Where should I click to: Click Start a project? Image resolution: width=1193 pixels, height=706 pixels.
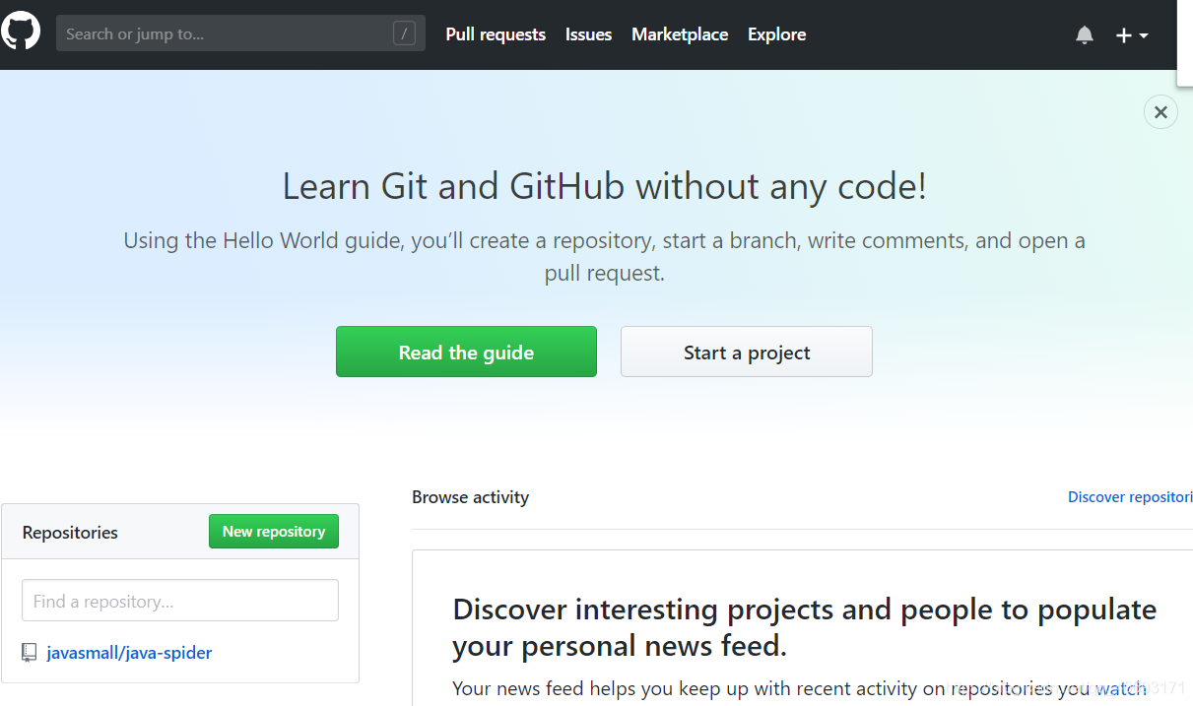coord(746,352)
